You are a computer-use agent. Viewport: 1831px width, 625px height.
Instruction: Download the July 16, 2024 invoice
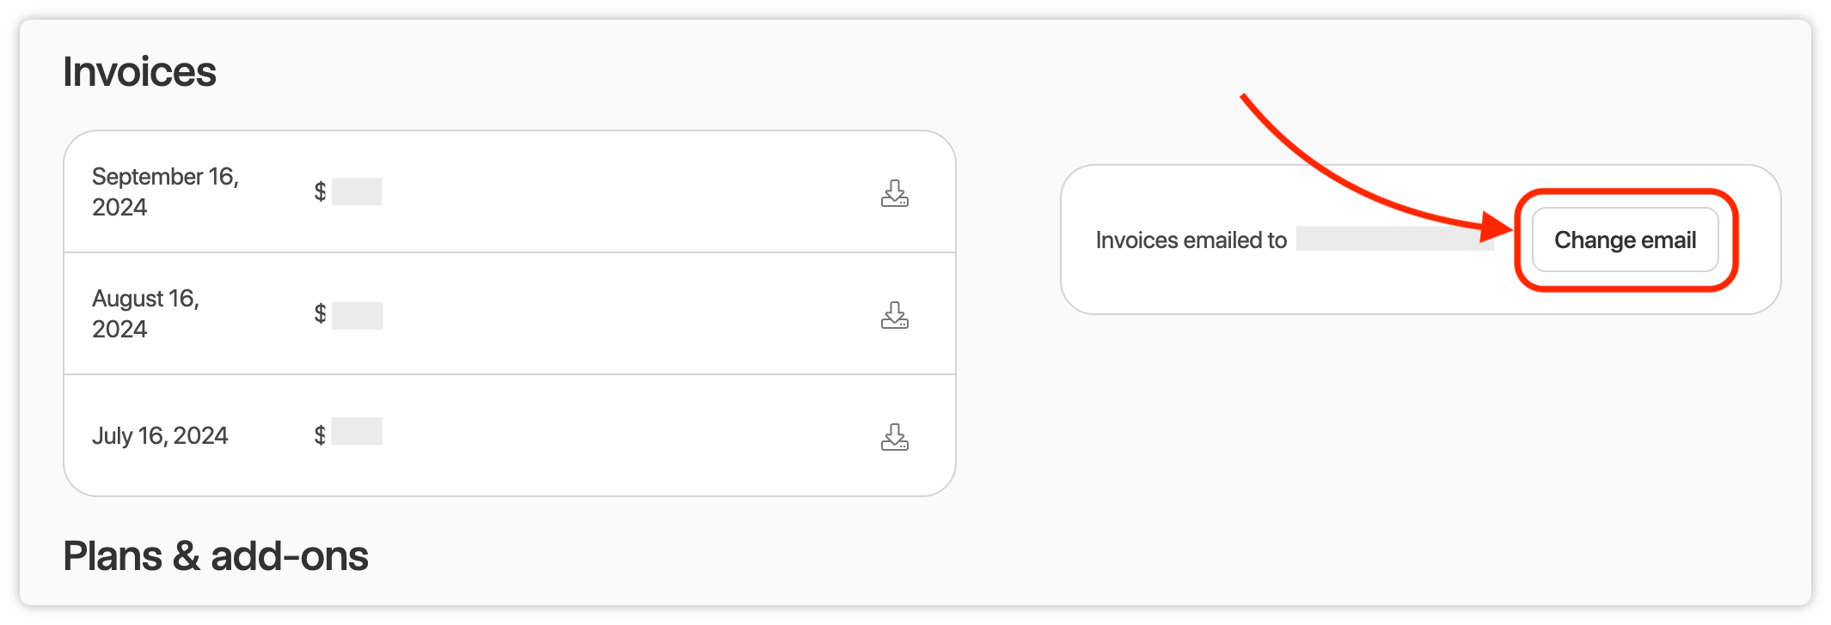pos(894,437)
